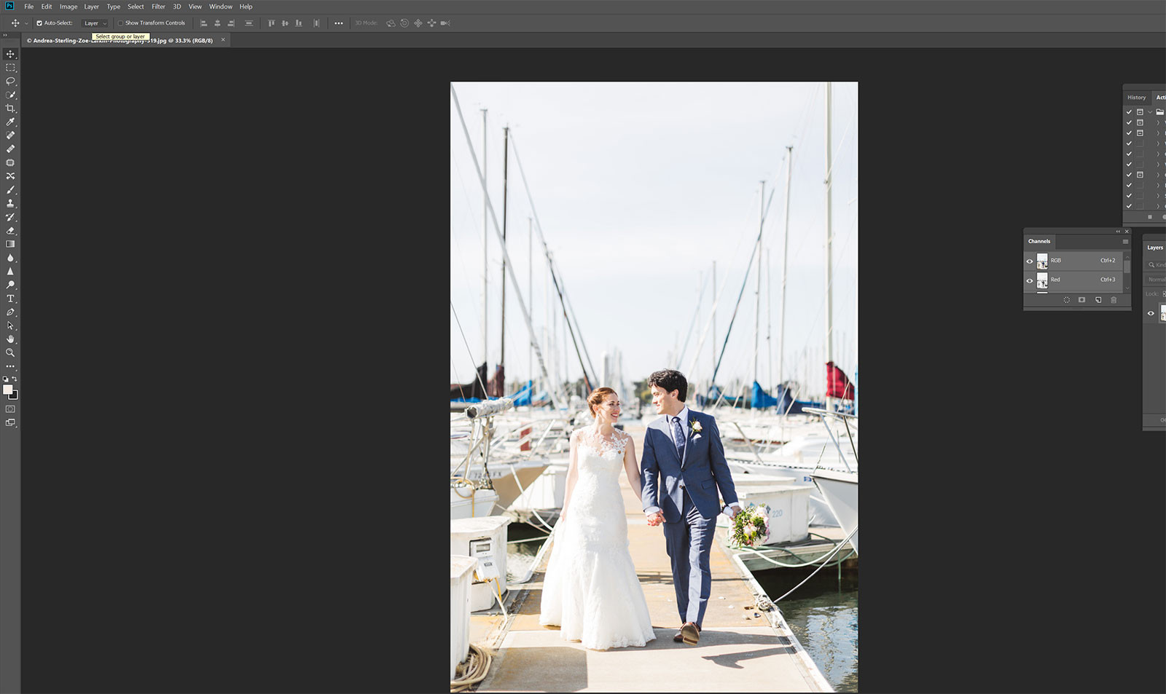
Task: Toggle Quick Mask mode
Action: 10,409
